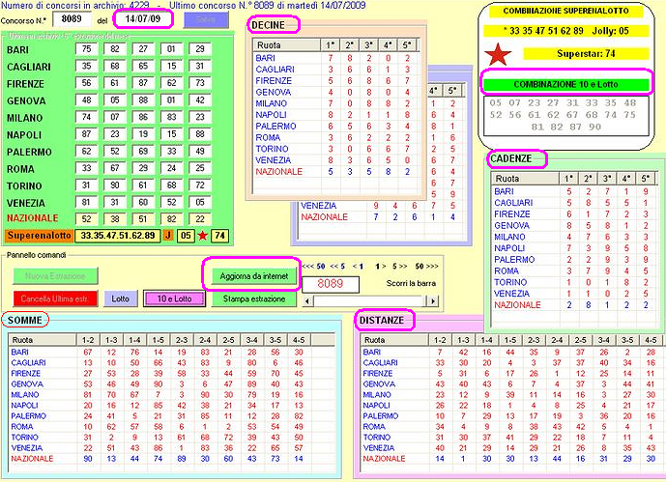The width and height of the screenshot is (666, 483).
Task: Click VENEZIA first number box 81
Action: tap(87, 203)
